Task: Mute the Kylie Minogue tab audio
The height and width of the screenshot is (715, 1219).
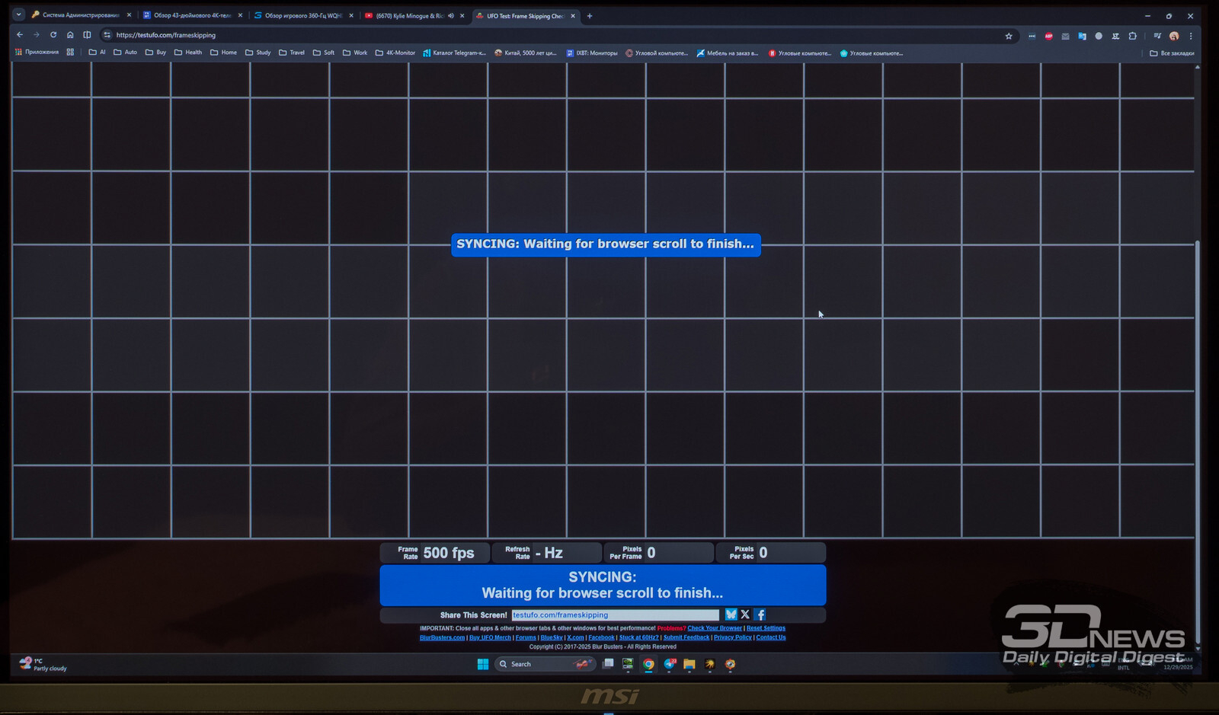Action: tap(451, 16)
